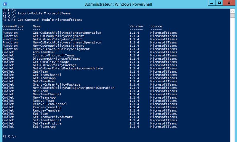Click the New-CsBatchPolicyPackageAssignmentOperation cmdlet name
The height and width of the screenshot is (142, 237).
[x=73, y=88]
